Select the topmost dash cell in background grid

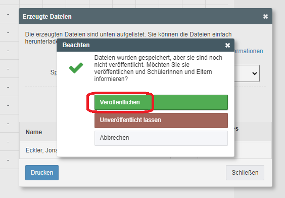pyautogui.click(x=8, y=14)
